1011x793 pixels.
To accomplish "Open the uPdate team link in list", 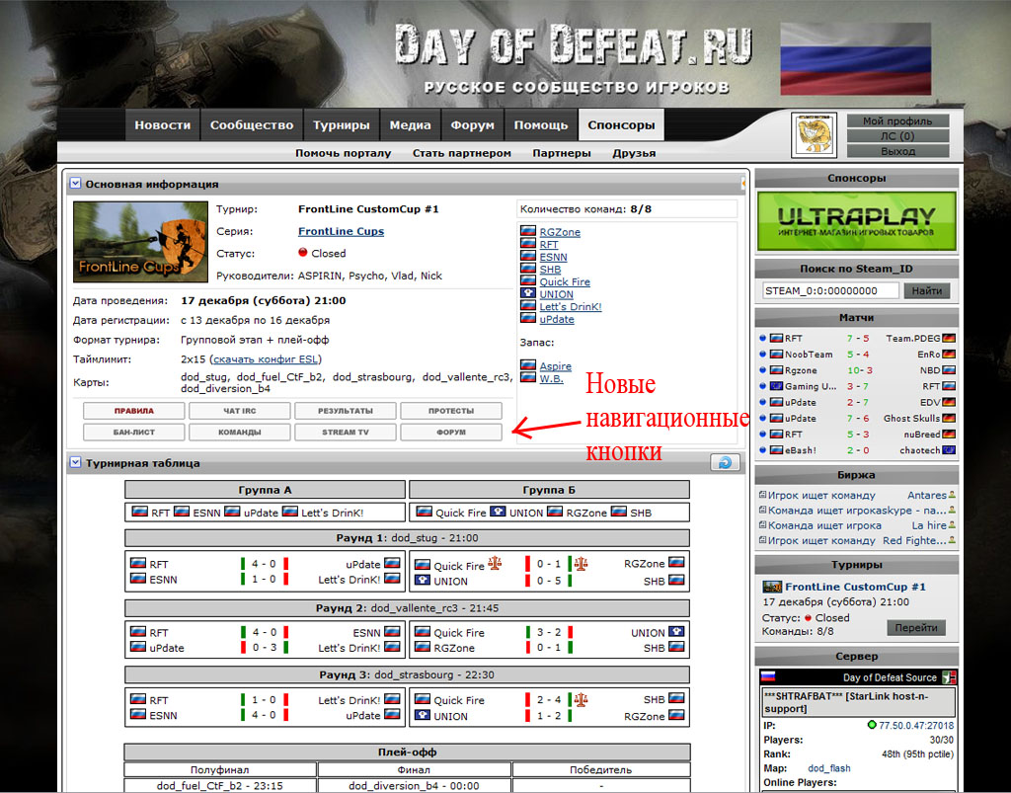I will click(557, 319).
